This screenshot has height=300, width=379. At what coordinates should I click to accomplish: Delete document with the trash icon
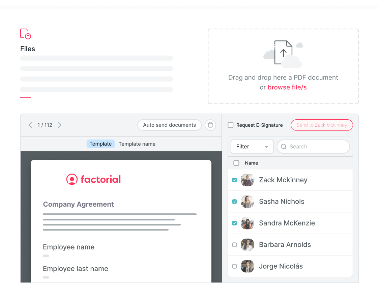(x=210, y=125)
